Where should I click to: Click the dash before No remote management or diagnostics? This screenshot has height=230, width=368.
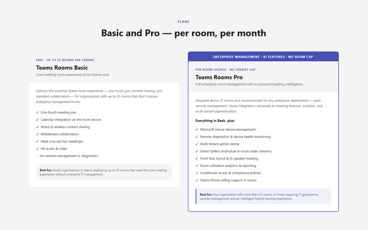tap(37, 156)
